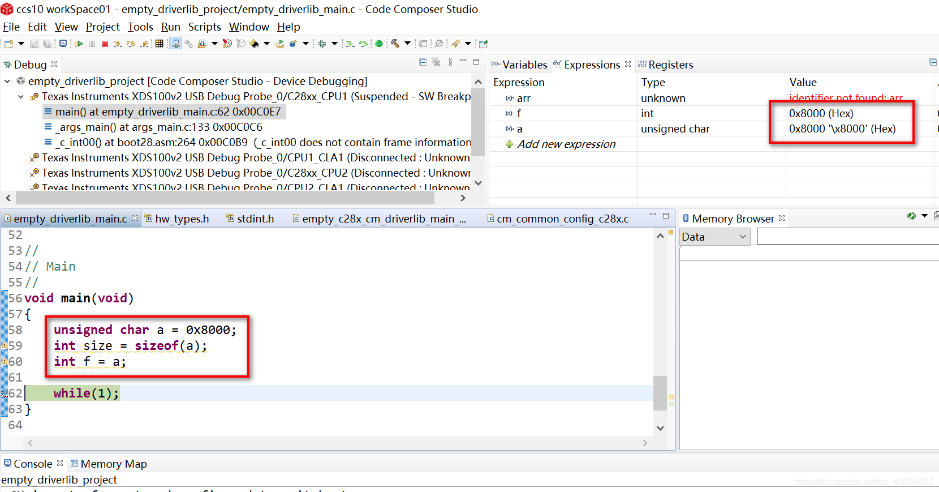Click the warning marker on line 59

4,345
